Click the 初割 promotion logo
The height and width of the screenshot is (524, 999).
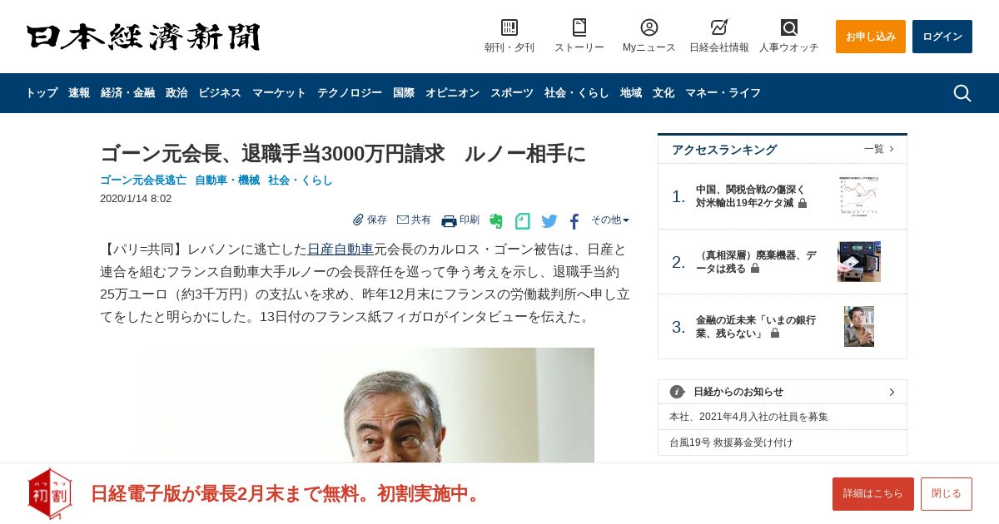(50, 493)
